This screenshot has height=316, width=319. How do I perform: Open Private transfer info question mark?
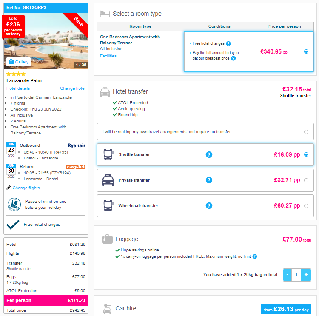(209, 180)
